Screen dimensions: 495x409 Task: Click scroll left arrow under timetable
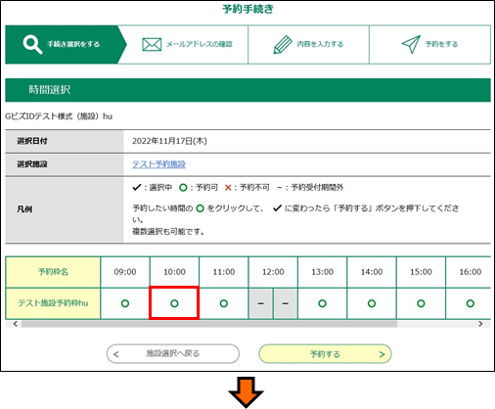tap(16, 324)
